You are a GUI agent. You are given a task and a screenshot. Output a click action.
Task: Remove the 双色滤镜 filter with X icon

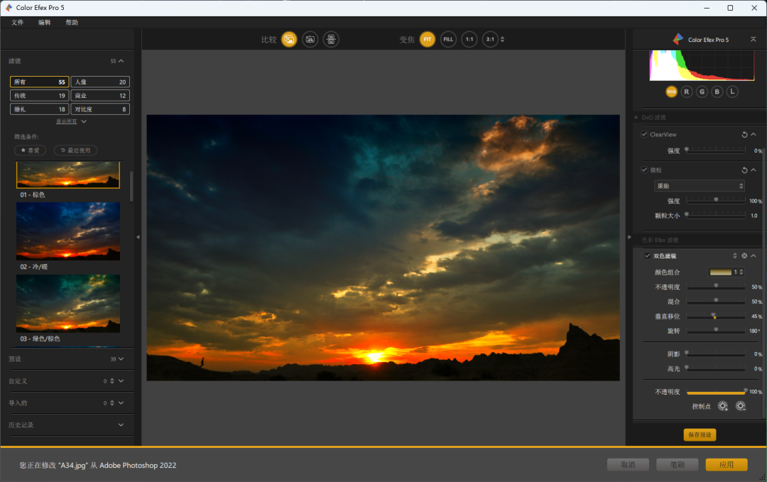[x=744, y=256]
